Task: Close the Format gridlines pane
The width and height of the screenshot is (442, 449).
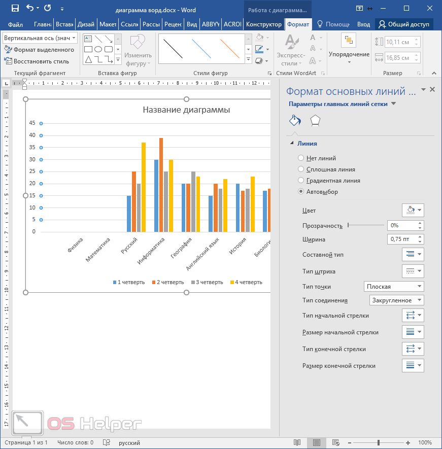Action: pyautogui.click(x=432, y=89)
